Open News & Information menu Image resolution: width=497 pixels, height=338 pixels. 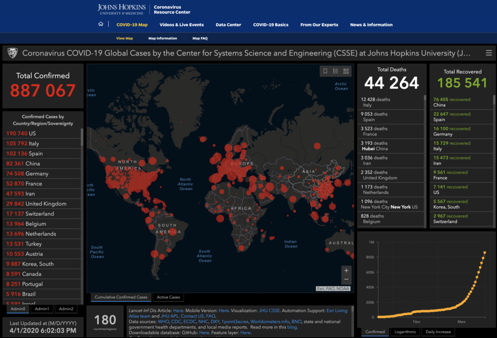[371, 25]
